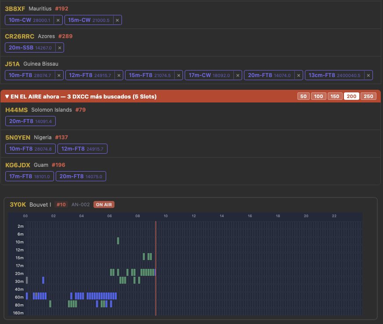Click the 5N0YEN callsign
This screenshot has width=383, height=324.
pos(18,137)
